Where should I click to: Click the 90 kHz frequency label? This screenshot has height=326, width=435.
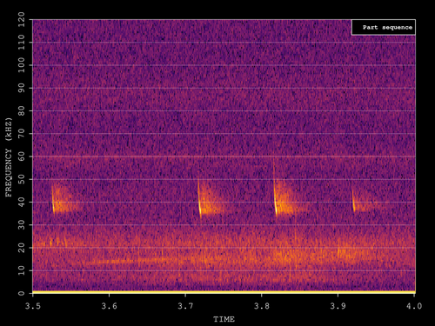point(22,88)
